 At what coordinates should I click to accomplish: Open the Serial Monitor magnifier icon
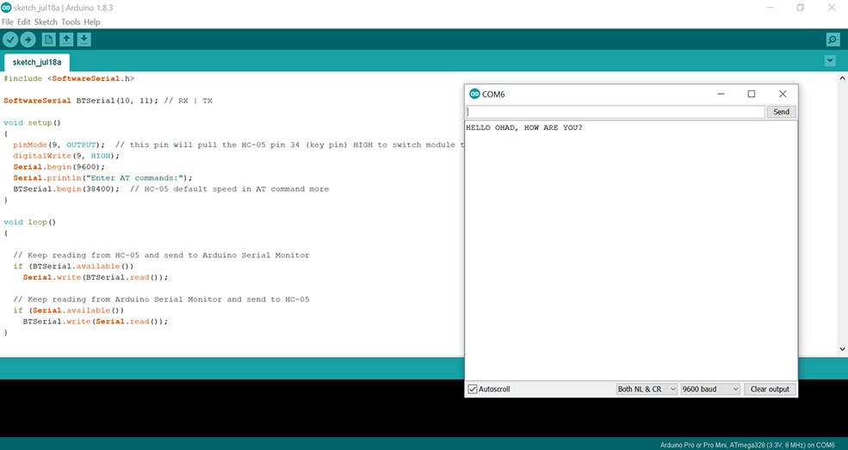click(x=833, y=40)
